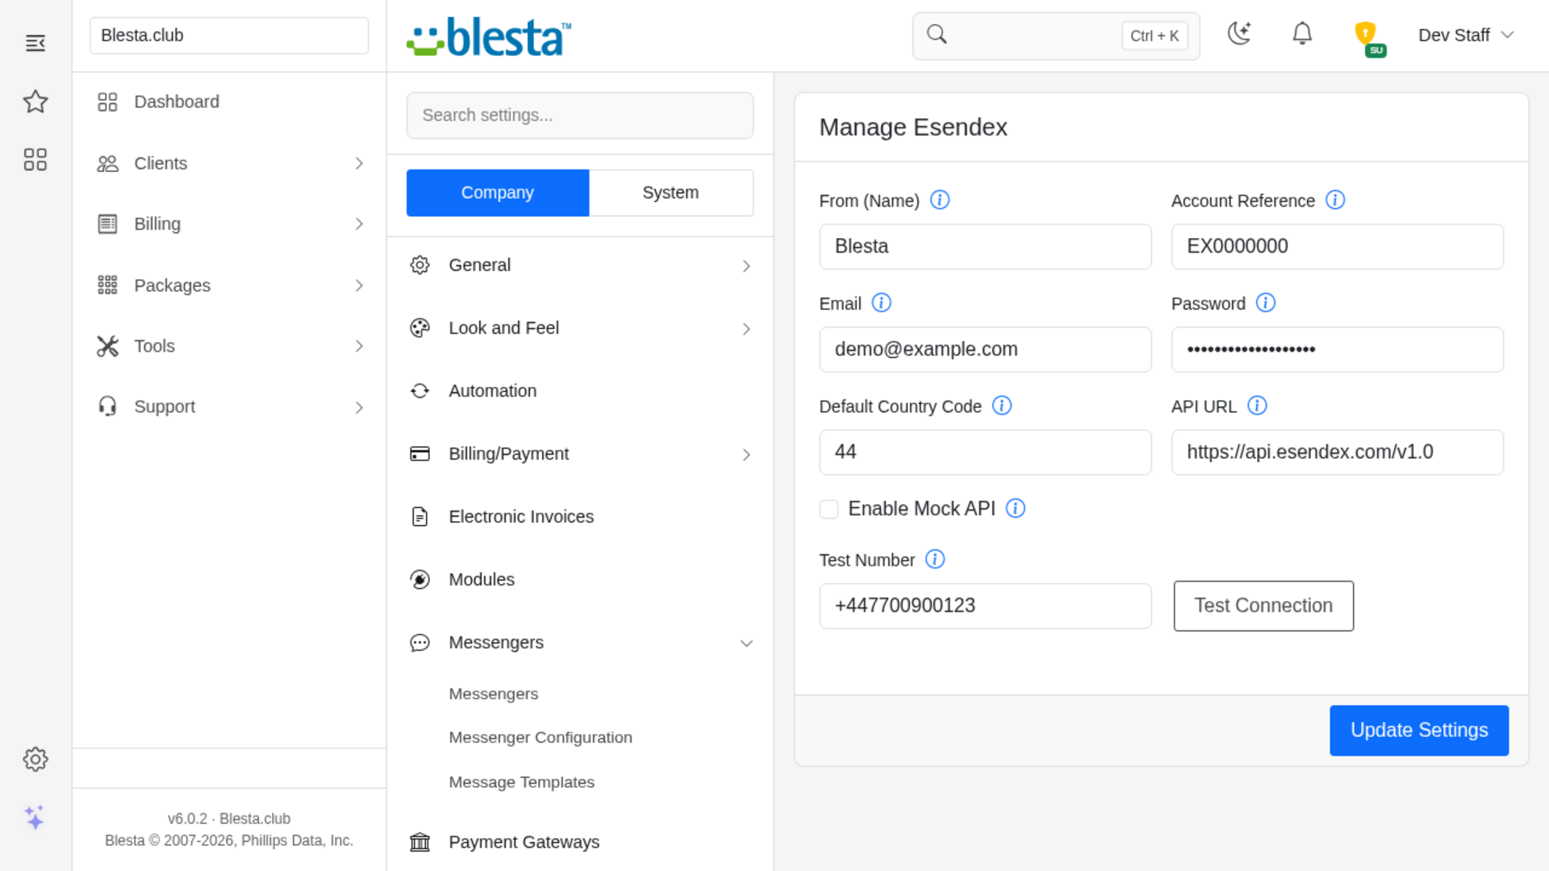This screenshot has width=1549, height=871.
Task: Click the yellow shield SU badge icon
Action: [1369, 38]
